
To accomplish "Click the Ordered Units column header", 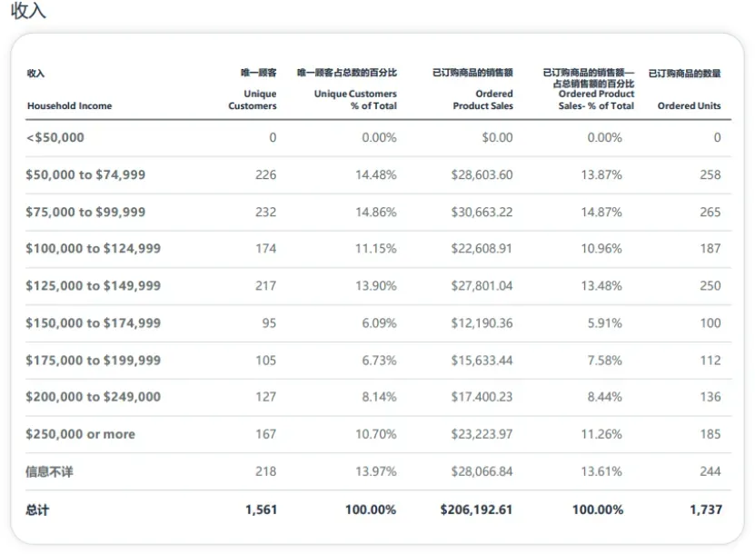I will [689, 106].
